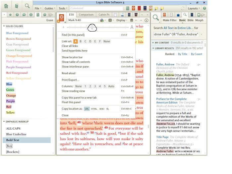Click the resource information circle-i icon

(146, 20)
